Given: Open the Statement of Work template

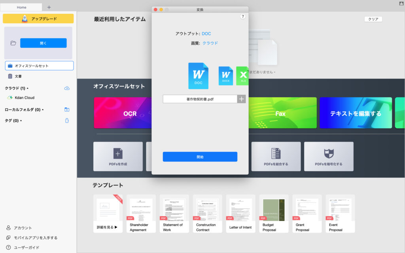Looking at the screenshot, I should [174, 214].
